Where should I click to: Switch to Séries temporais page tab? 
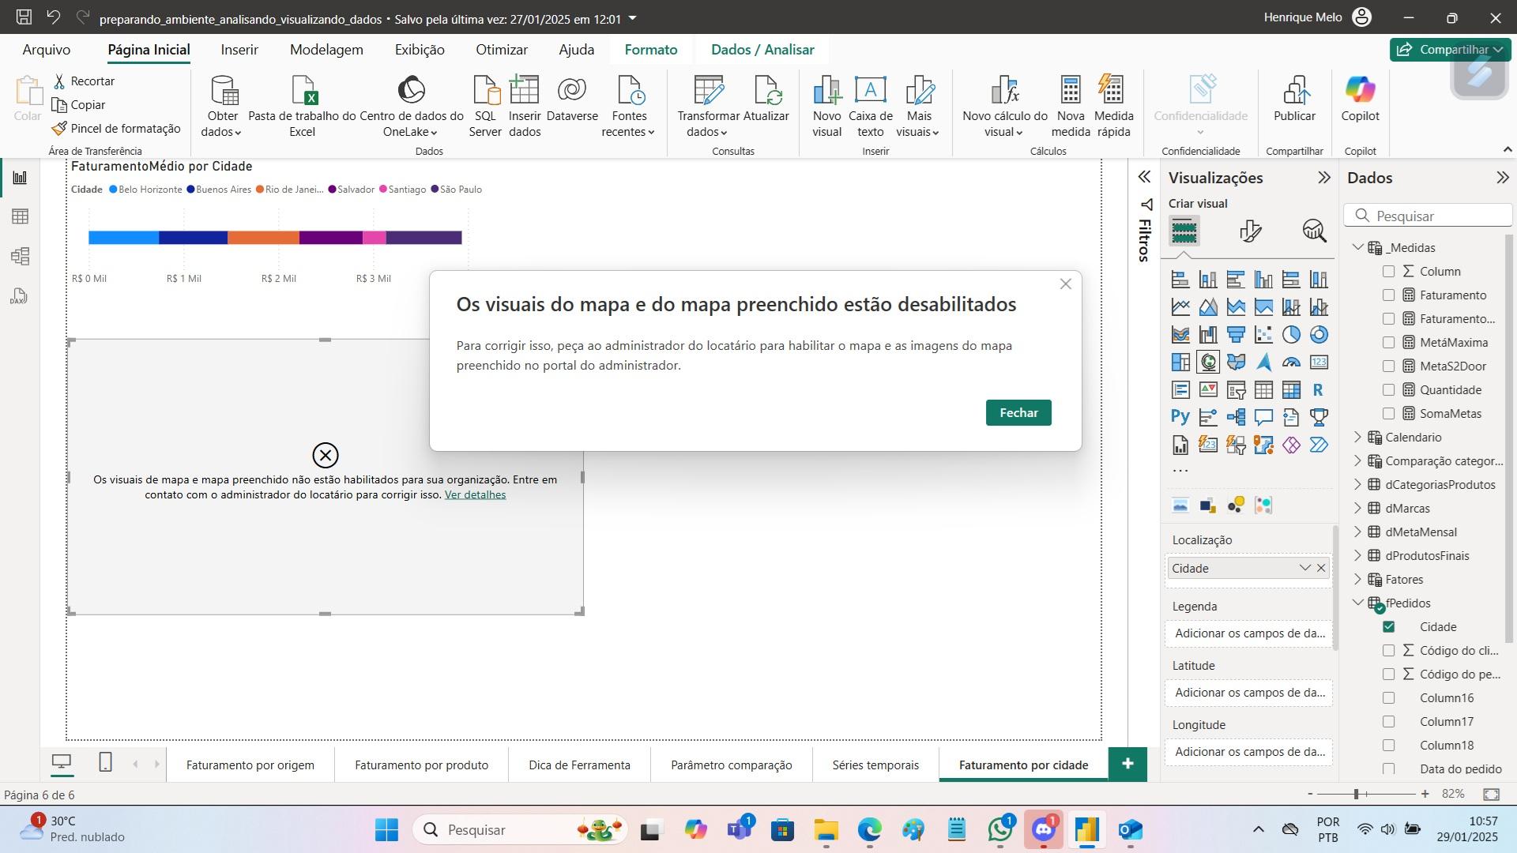point(875,765)
